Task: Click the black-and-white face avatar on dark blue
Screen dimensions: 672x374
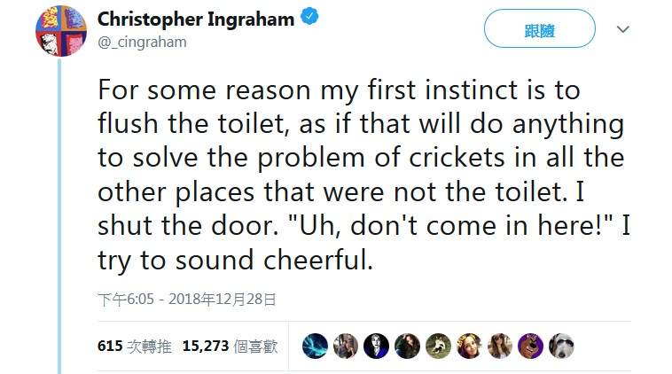Action: [x=377, y=346]
